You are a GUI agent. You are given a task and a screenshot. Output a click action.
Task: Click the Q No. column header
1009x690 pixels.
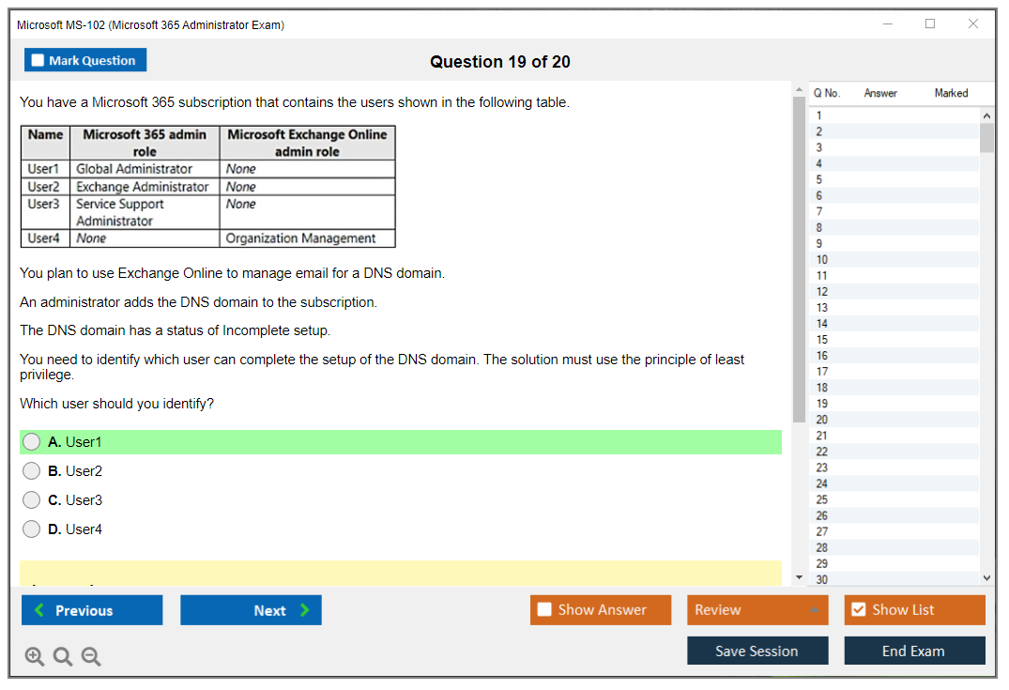pos(827,93)
